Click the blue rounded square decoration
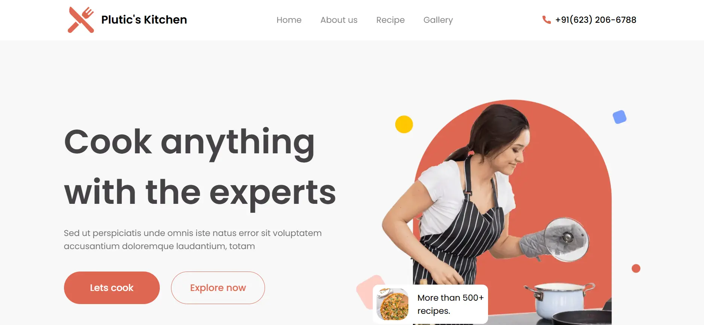The image size is (704, 325). 619,117
